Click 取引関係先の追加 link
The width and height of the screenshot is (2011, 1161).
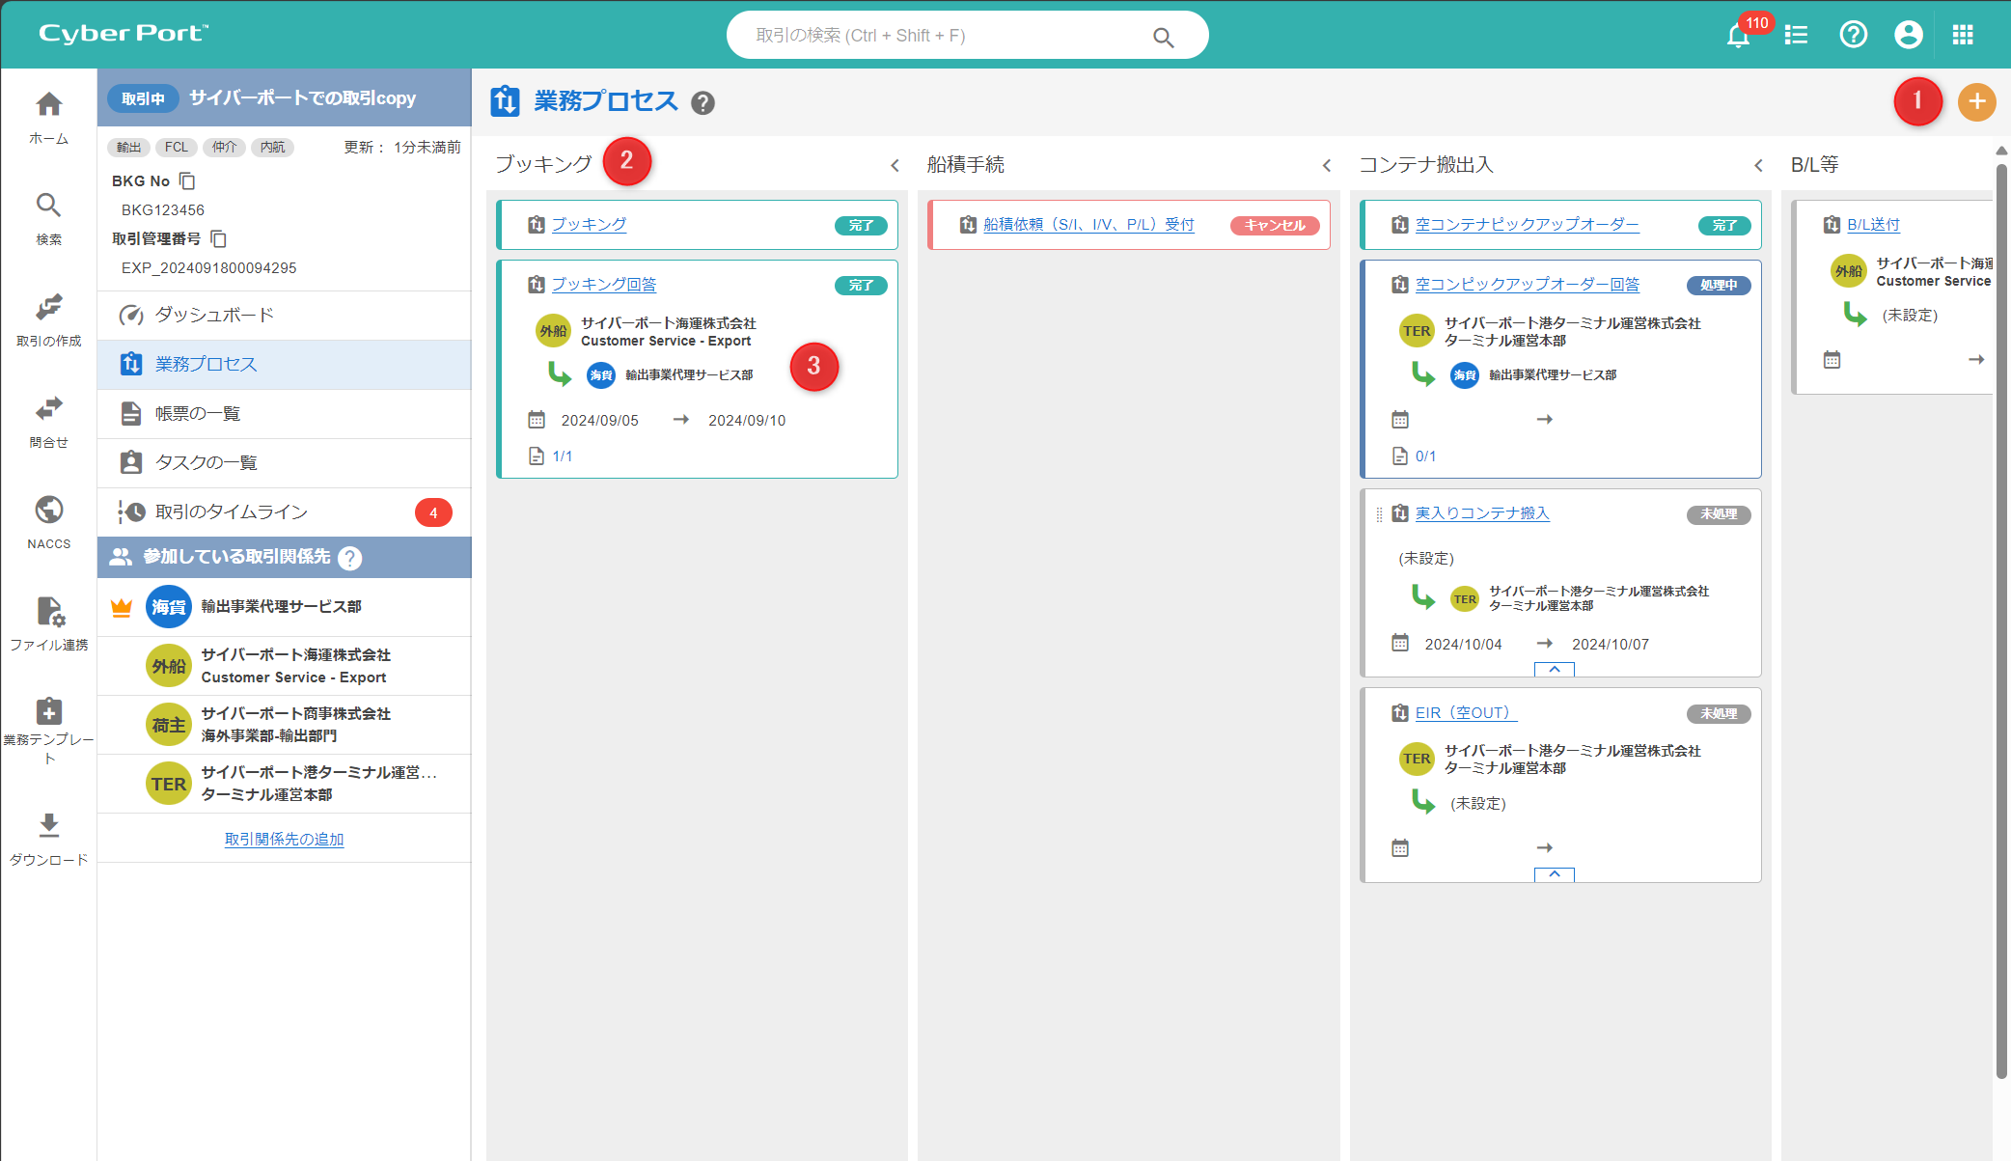[284, 840]
